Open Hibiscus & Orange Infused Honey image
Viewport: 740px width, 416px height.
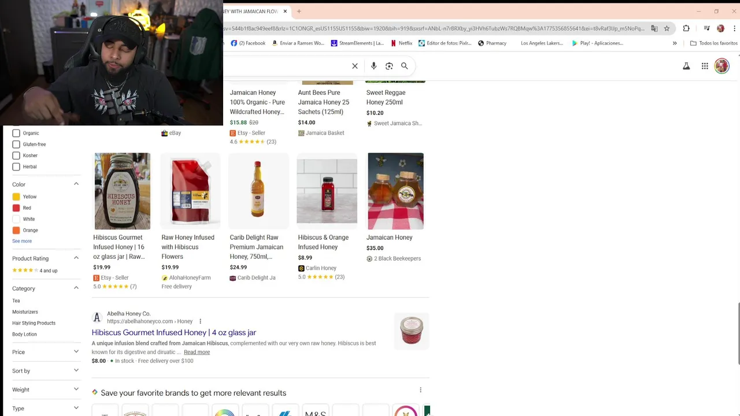327,191
